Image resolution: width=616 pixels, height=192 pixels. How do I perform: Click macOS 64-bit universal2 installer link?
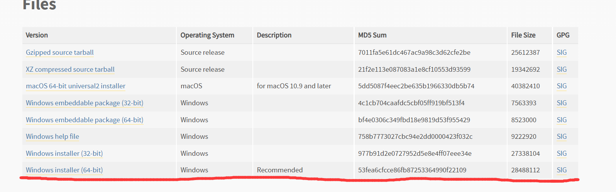75,86
